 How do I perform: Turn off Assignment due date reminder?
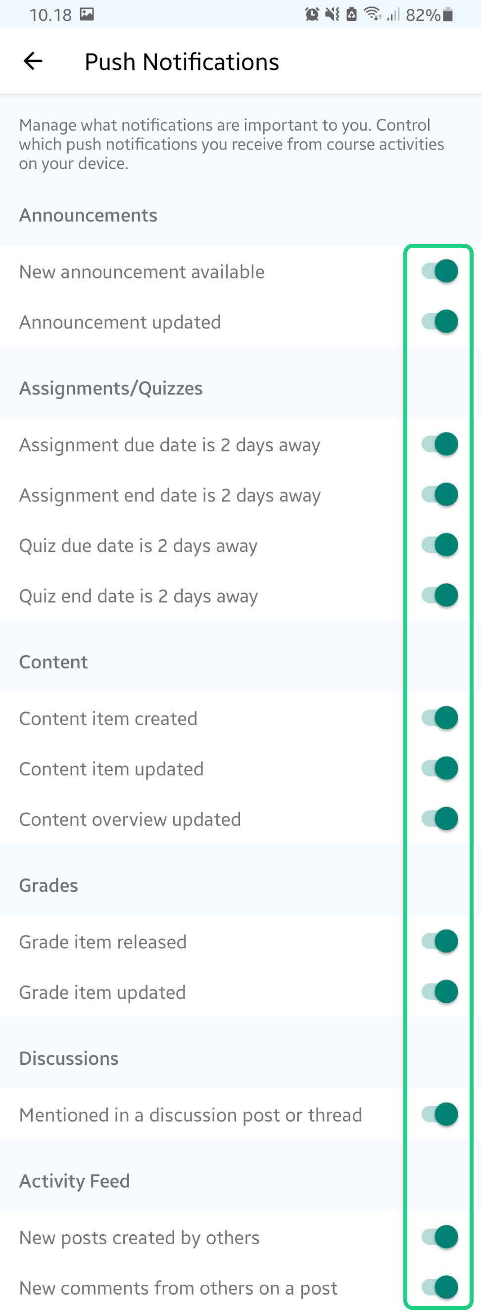440,444
